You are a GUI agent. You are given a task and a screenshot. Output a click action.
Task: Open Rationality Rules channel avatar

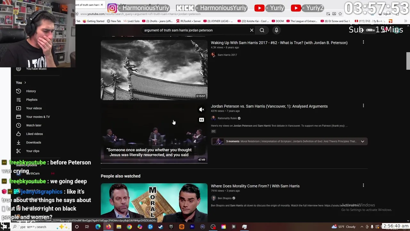click(x=213, y=118)
